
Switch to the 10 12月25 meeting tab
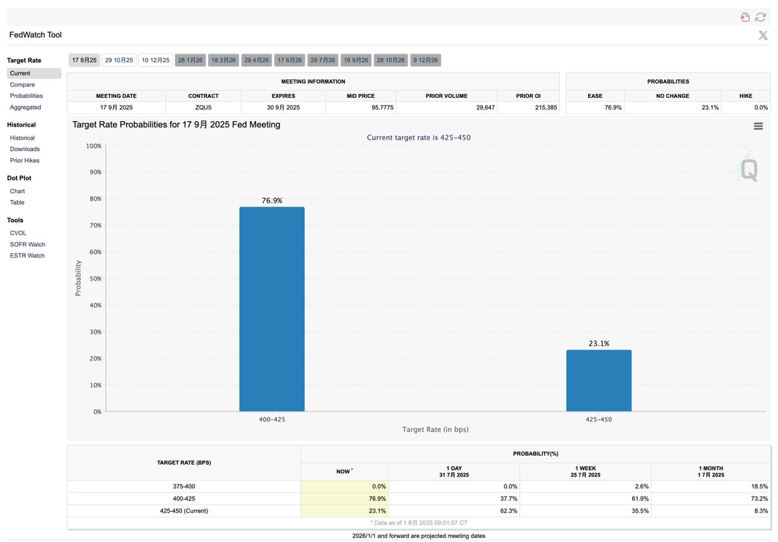[x=156, y=60]
